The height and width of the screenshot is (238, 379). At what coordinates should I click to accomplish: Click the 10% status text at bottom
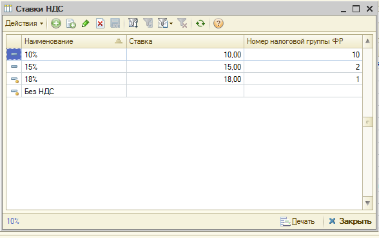(x=13, y=221)
